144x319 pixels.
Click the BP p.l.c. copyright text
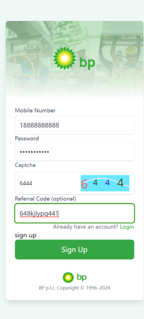(x=74, y=288)
